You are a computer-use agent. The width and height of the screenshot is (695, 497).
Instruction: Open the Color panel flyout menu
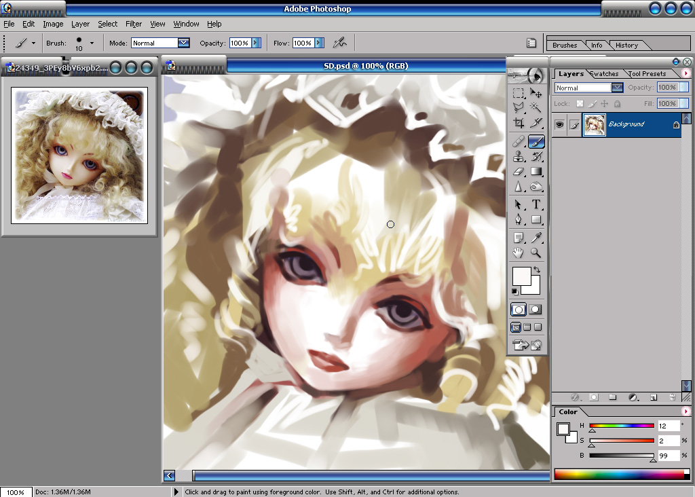[x=686, y=411]
